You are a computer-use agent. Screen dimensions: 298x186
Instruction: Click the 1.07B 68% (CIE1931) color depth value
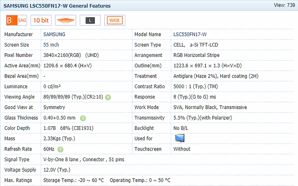pos(68,128)
